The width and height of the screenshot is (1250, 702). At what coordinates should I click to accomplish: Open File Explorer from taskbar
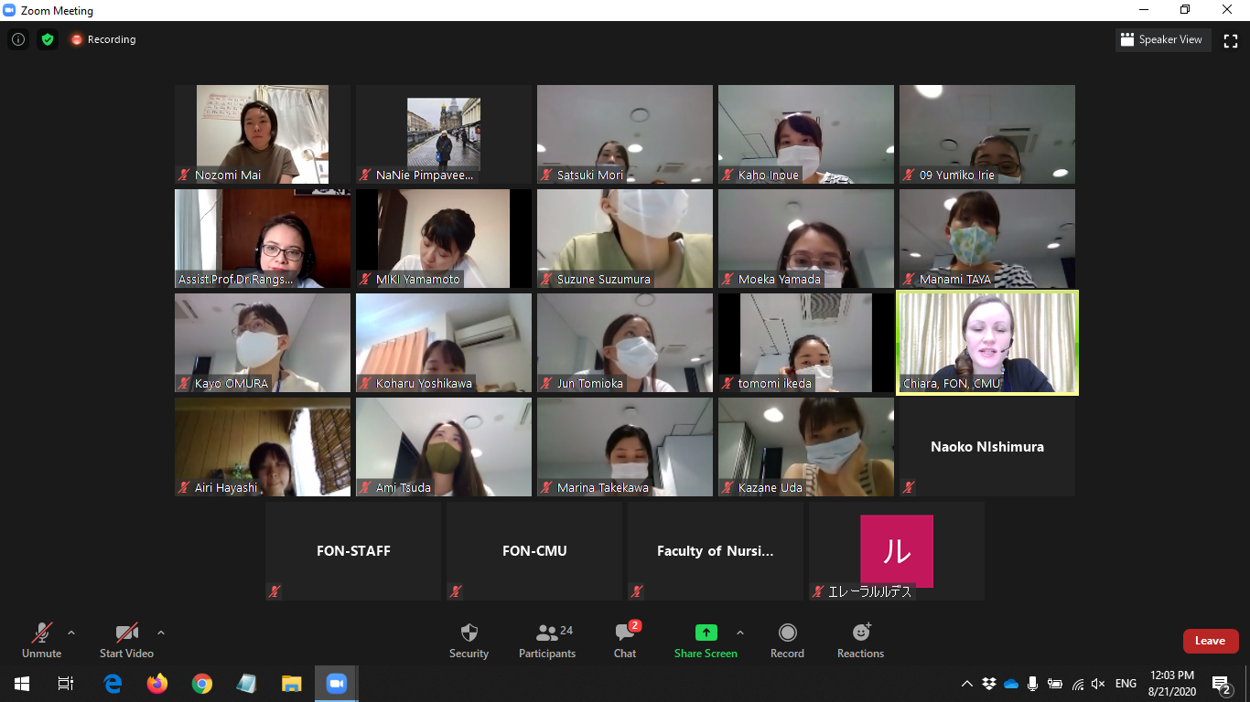[x=292, y=684]
